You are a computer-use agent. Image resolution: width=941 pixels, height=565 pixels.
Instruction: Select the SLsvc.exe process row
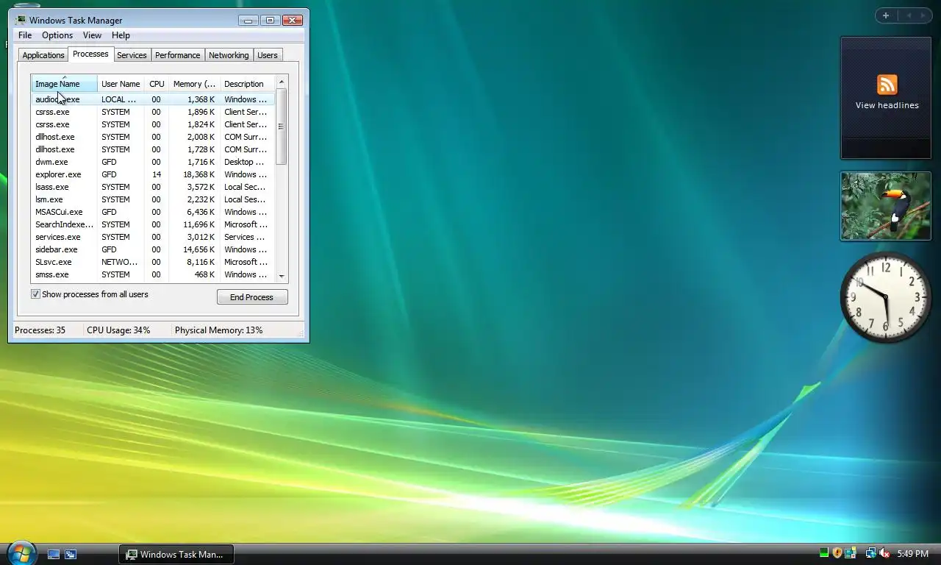[x=153, y=262]
